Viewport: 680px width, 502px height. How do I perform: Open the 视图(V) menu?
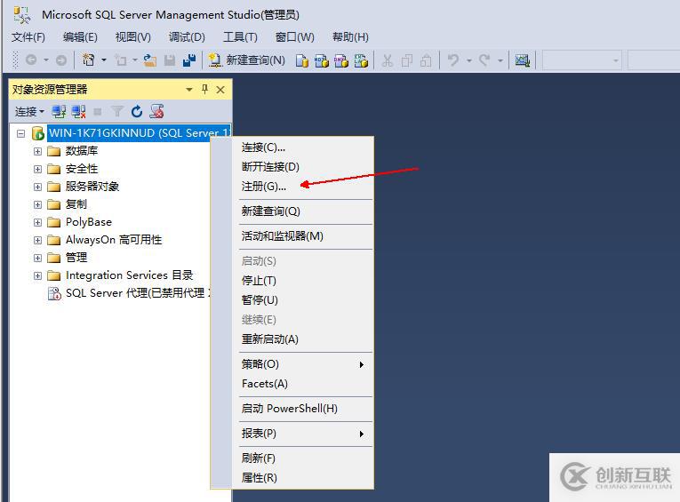point(133,37)
